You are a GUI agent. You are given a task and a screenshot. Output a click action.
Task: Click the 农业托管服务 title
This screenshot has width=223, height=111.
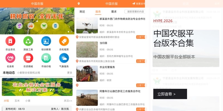click(x=107, y=67)
